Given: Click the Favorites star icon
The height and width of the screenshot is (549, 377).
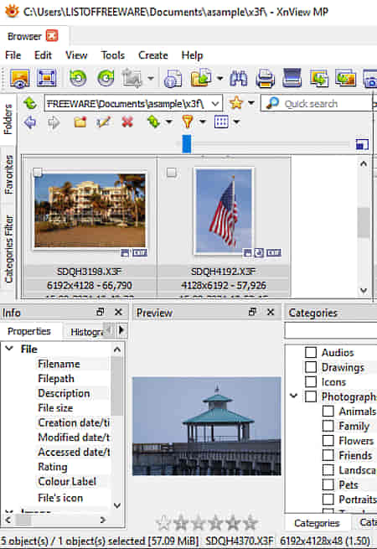Looking at the screenshot, I should click(x=236, y=103).
